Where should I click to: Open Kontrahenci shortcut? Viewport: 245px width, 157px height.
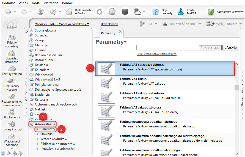click(x=12, y=114)
